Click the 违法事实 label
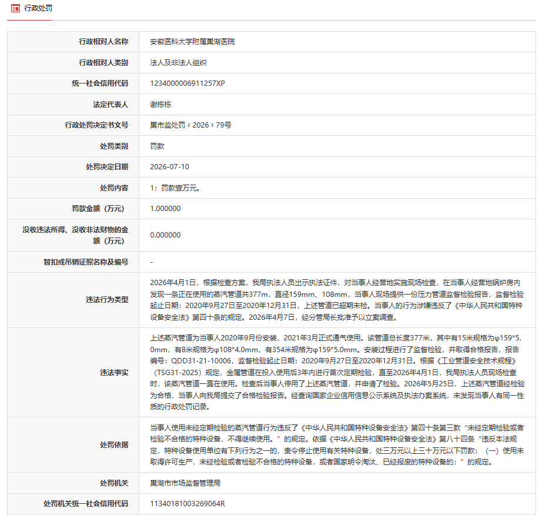The width and height of the screenshot is (539, 515). (114, 372)
